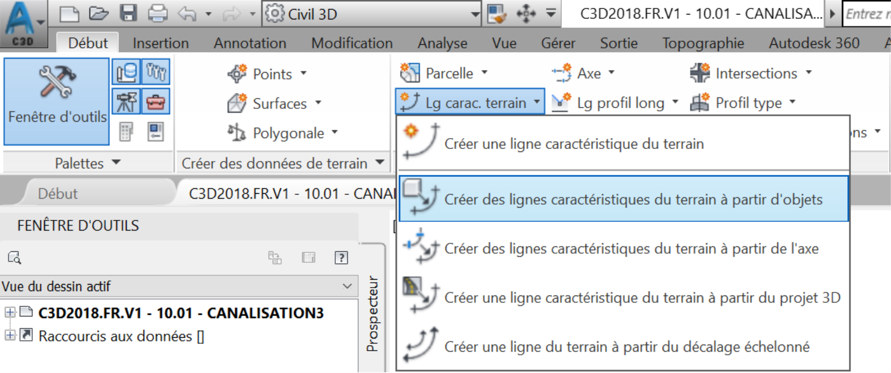
Task: Click the grey panel icon under the red toolbox
Action: (156, 131)
